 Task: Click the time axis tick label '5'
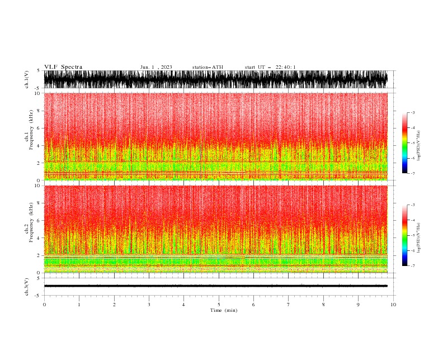(219, 305)
